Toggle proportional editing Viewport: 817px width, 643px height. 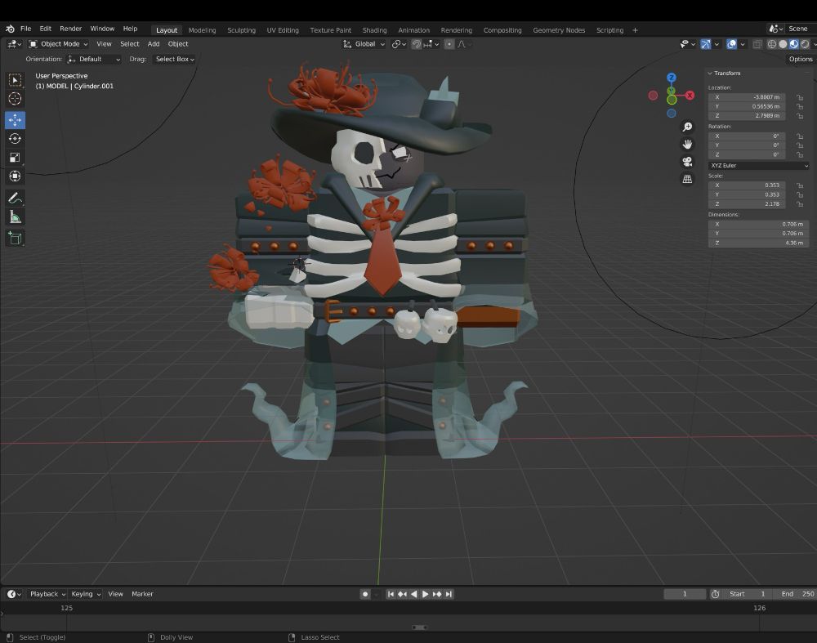pyautogui.click(x=449, y=44)
